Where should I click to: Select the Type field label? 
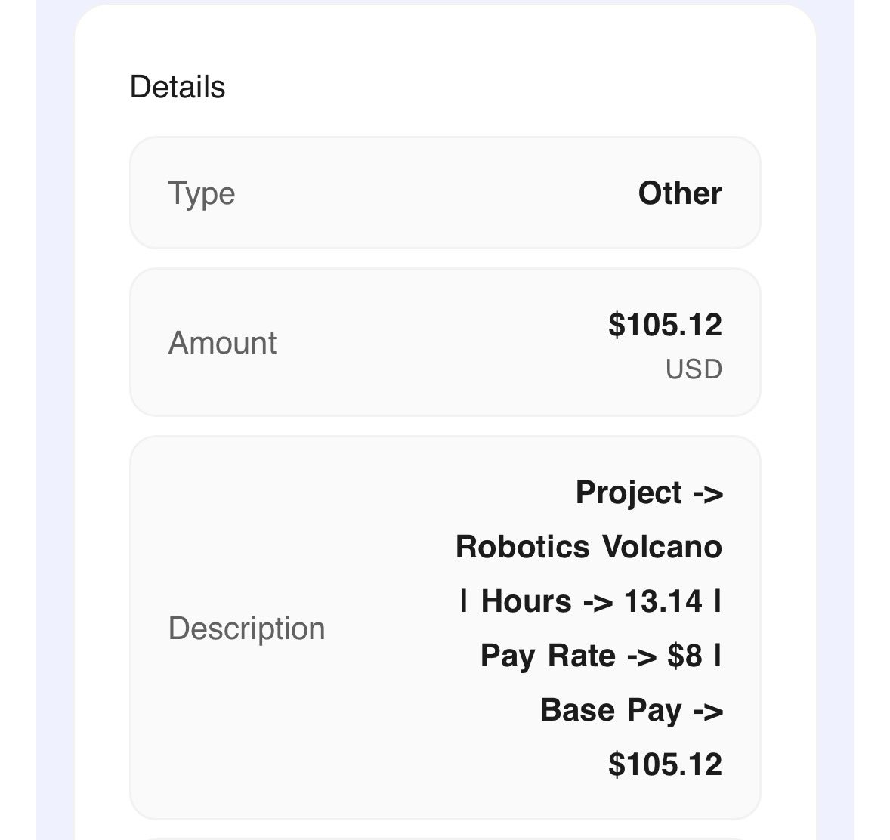(201, 193)
